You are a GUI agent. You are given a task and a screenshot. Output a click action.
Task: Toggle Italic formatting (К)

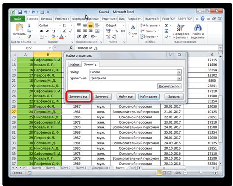[x=48, y=31]
